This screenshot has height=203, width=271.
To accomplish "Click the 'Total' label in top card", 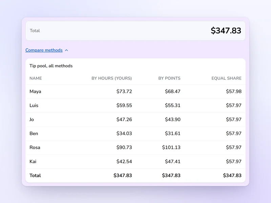I will point(35,30).
